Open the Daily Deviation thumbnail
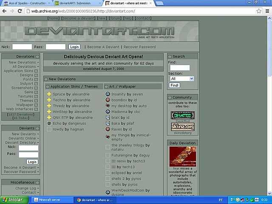The height and width of the screenshot is (204, 272). tap(183, 156)
